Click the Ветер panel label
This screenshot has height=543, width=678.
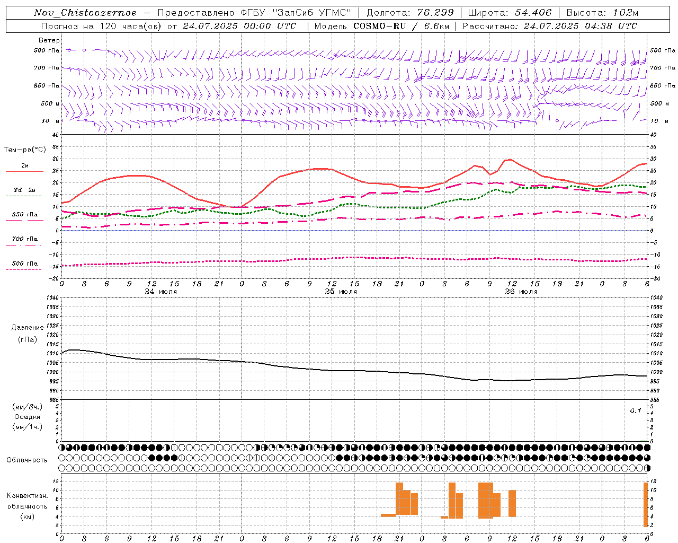[x=49, y=40]
